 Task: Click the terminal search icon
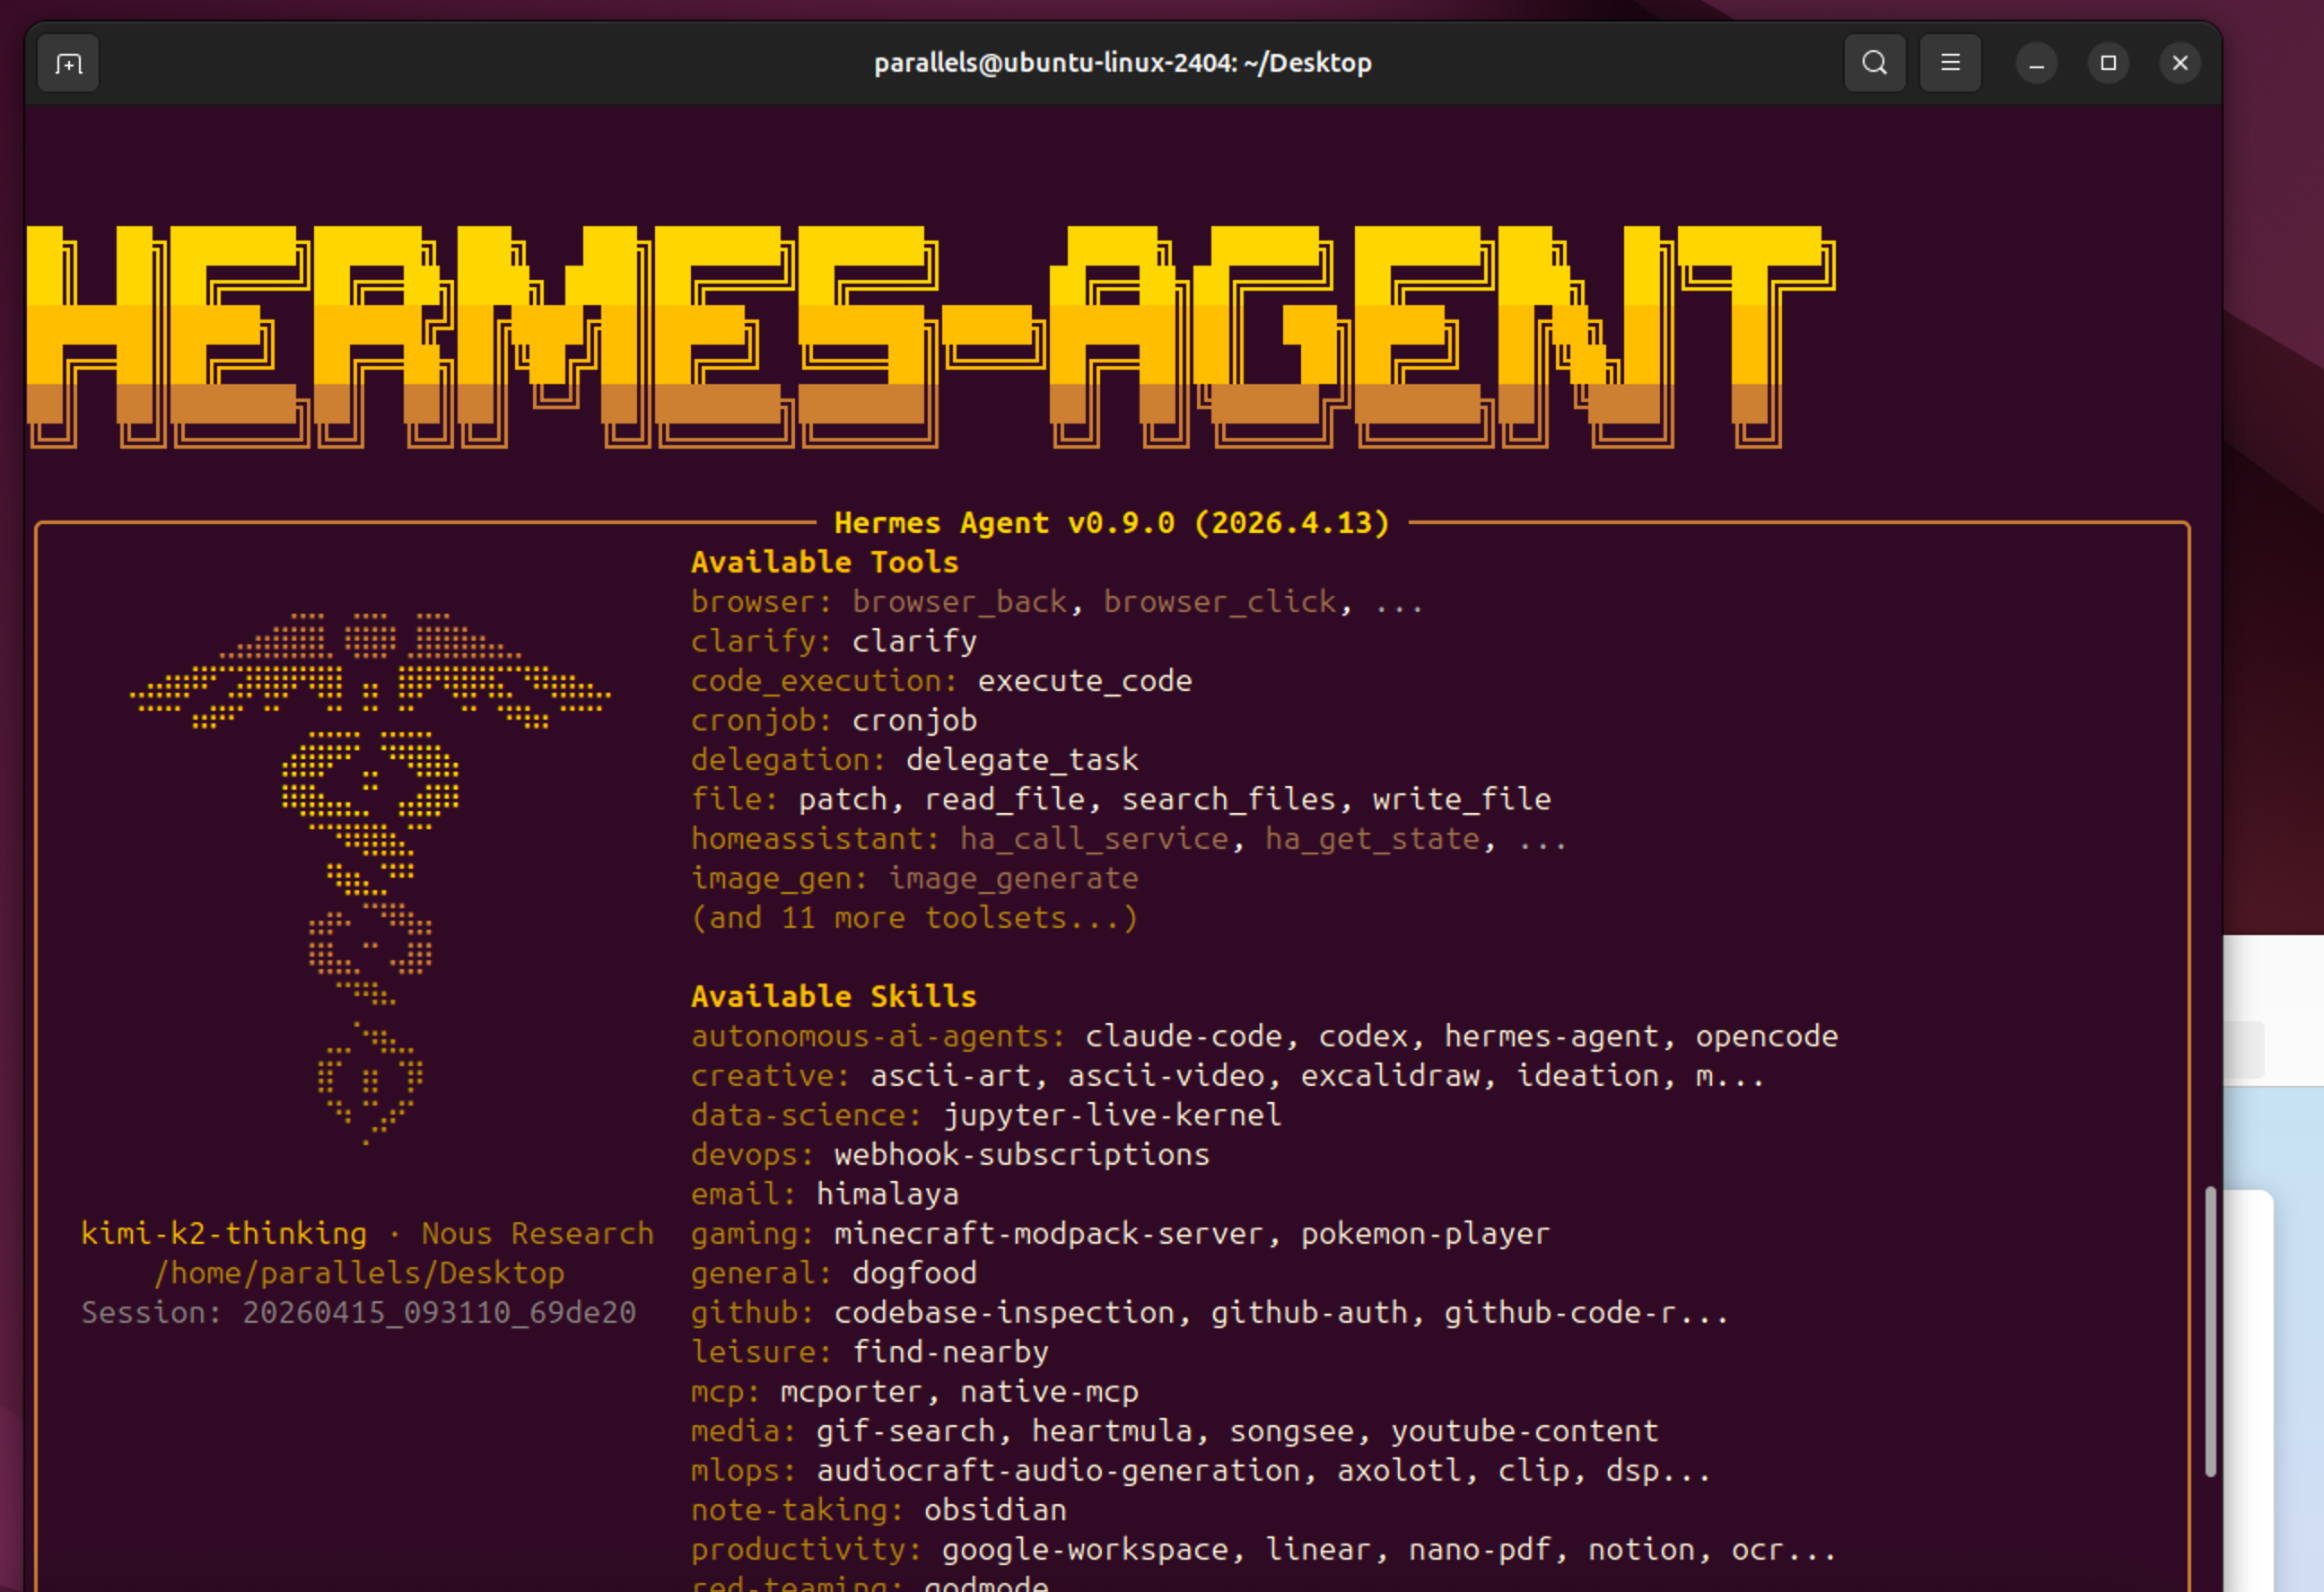1874,63
